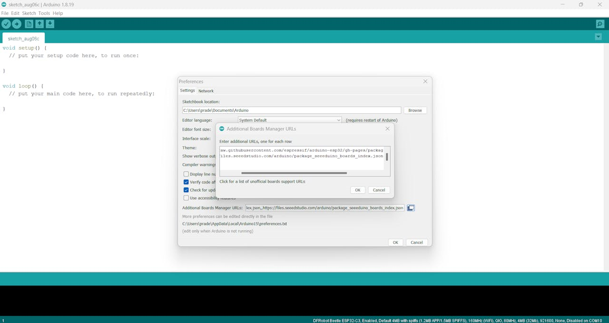Click OK in Additional Boards Manager URLs dialog

358,190
